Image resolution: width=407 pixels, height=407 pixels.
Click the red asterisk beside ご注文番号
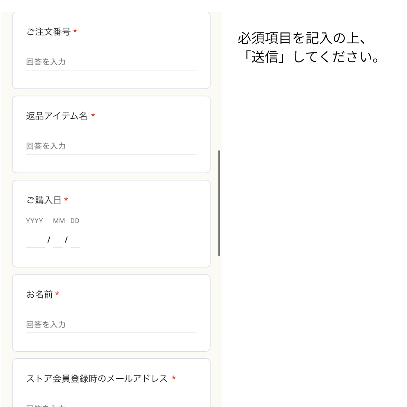(x=75, y=32)
